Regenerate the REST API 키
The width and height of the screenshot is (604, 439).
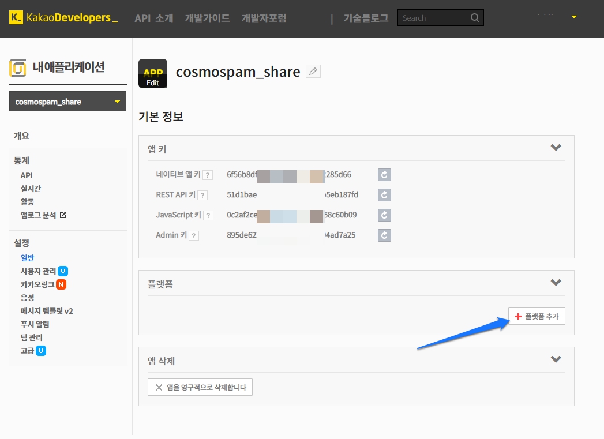point(384,195)
